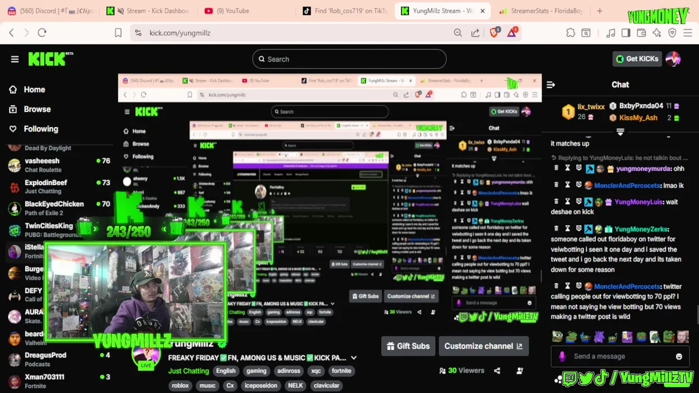Image resolution: width=699 pixels, height=393 pixels.
Task: Open the user profile avatar menu
Action: 673,59
